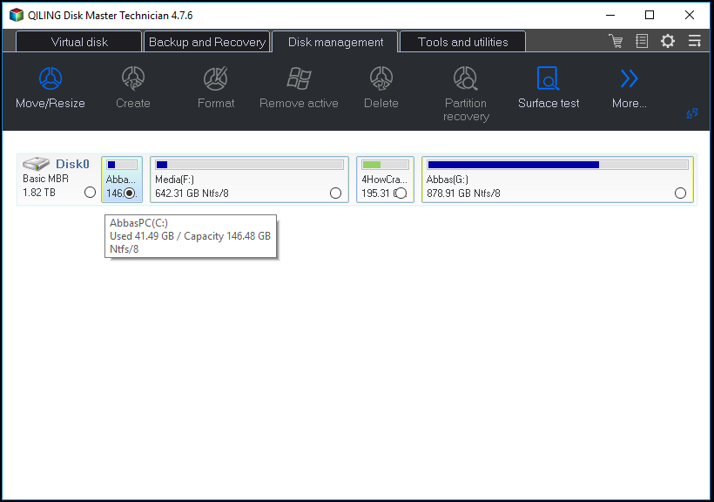Switch to the Virtual disk tab

(78, 42)
